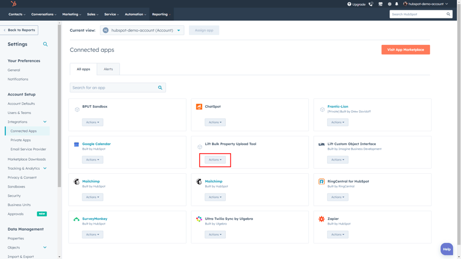Open the Contacts menu
461x259 pixels.
point(17,14)
